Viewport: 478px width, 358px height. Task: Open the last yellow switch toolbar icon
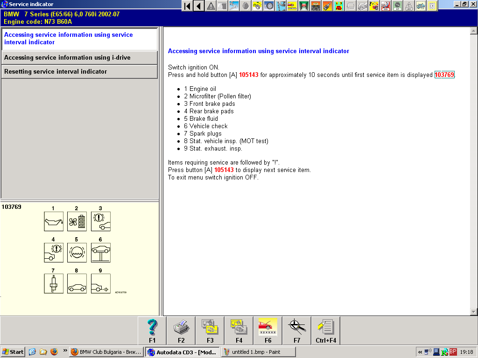(x=432, y=6)
